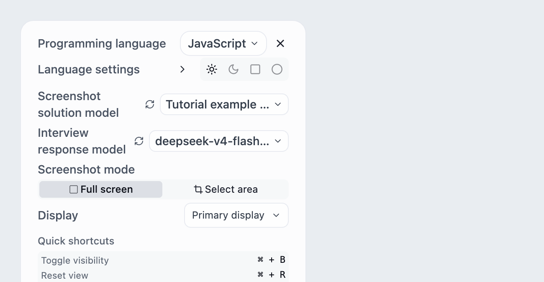Refresh the Screenshot solution model list
This screenshot has height=282, width=544.
[150, 104]
